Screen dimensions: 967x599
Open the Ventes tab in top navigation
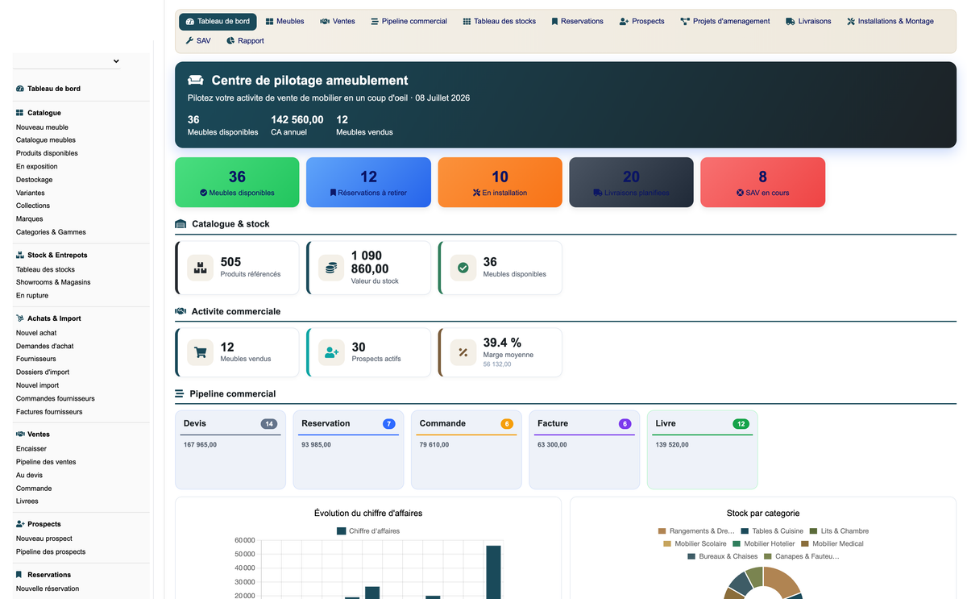pos(337,21)
